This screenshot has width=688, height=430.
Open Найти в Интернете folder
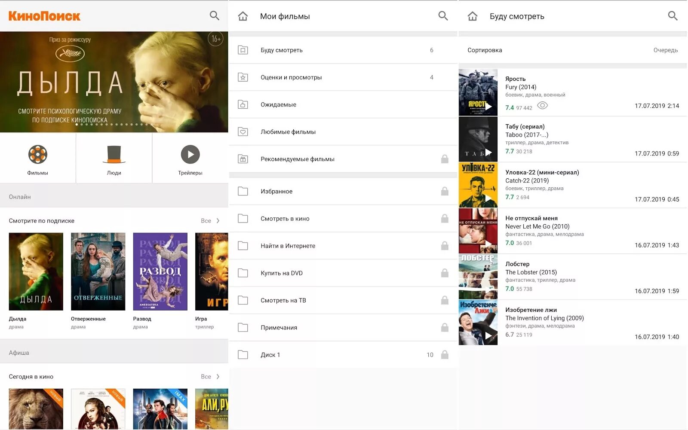pyautogui.click(x=343, y=246)
